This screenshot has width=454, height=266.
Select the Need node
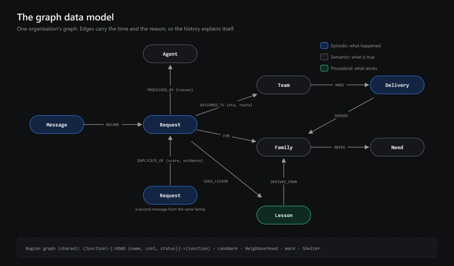(397, 147)
